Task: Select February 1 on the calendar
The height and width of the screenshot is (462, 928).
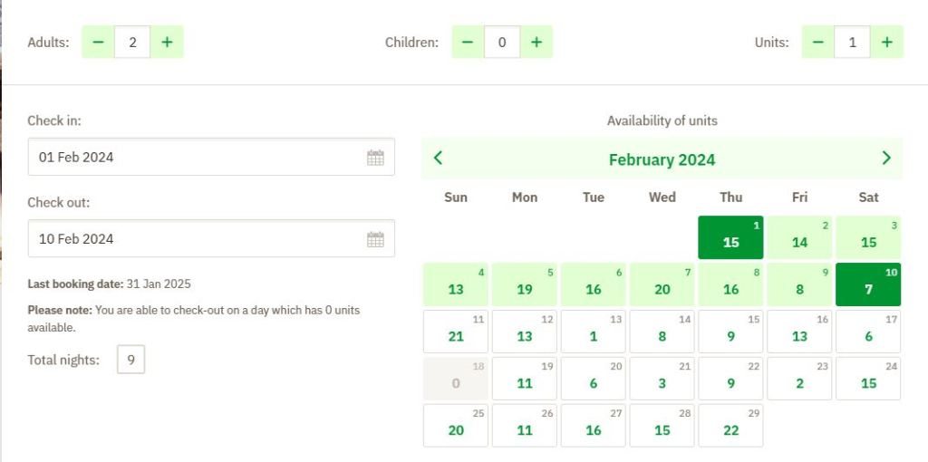Action: (x=730, y=237)
